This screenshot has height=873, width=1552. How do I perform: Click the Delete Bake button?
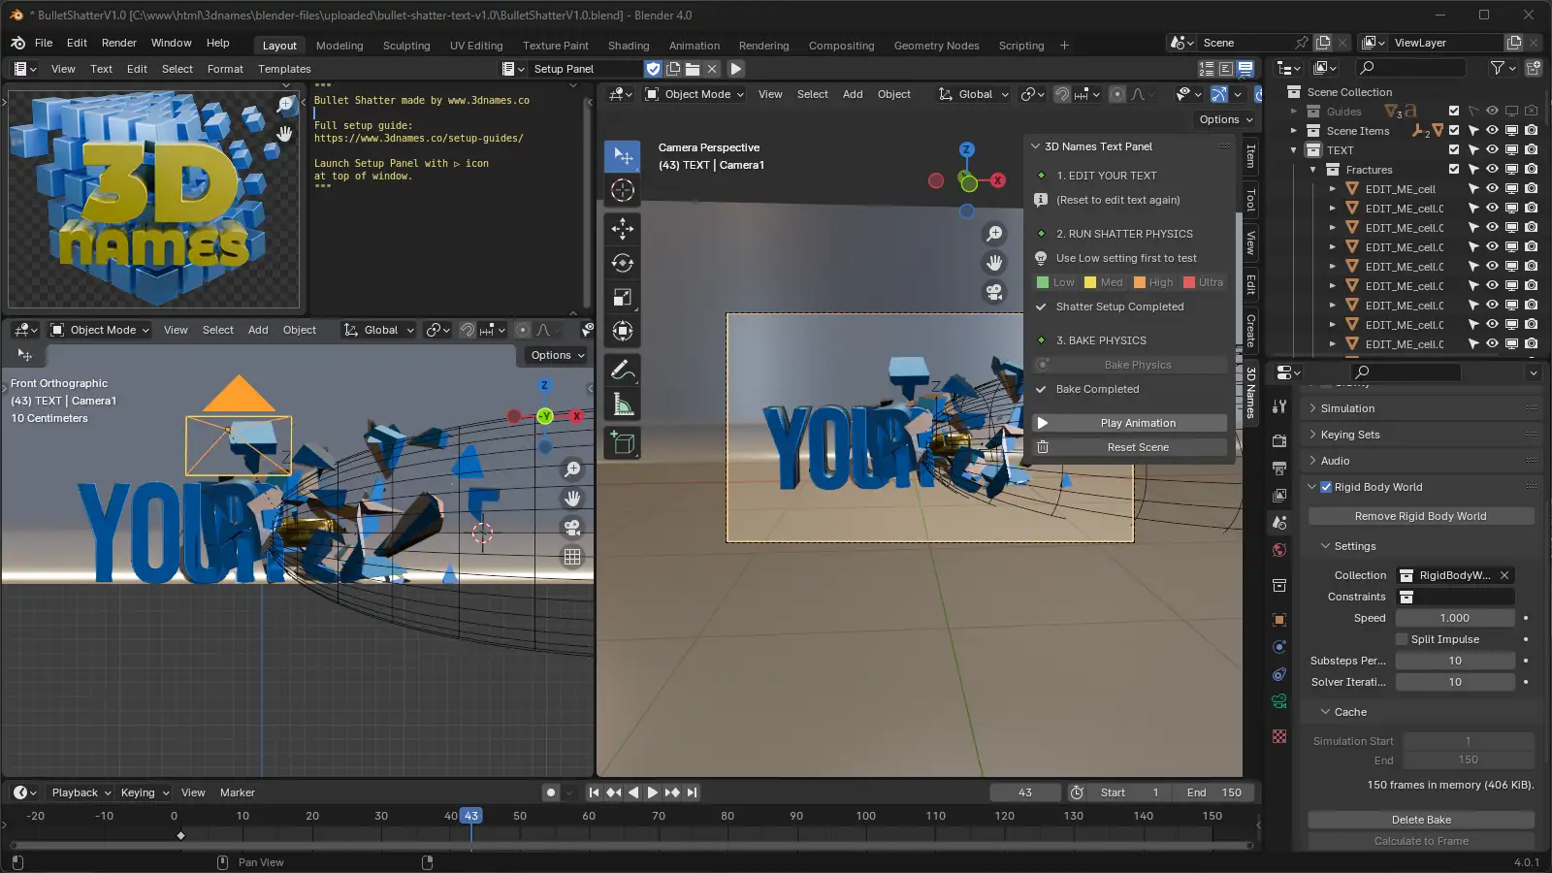[1421, 820]
